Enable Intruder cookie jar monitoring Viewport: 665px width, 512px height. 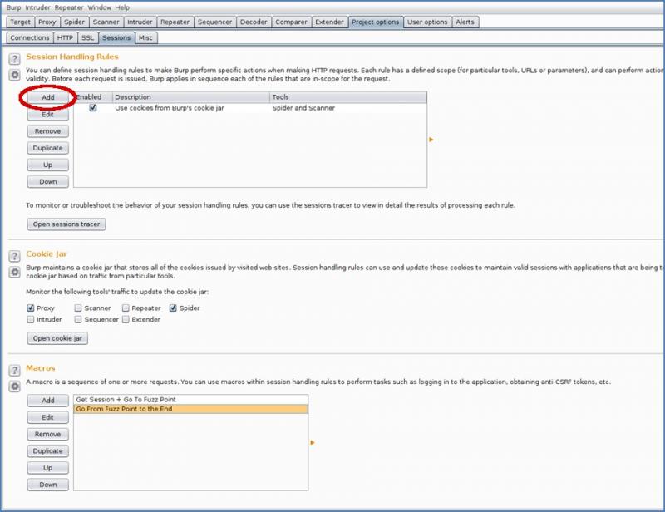click(31, 319)
